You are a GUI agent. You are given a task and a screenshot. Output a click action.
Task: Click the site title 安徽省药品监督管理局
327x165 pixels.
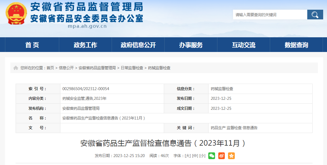(87, 7)
